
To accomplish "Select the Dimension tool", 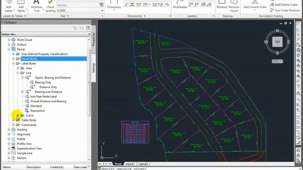I will [x=114, y=5].
